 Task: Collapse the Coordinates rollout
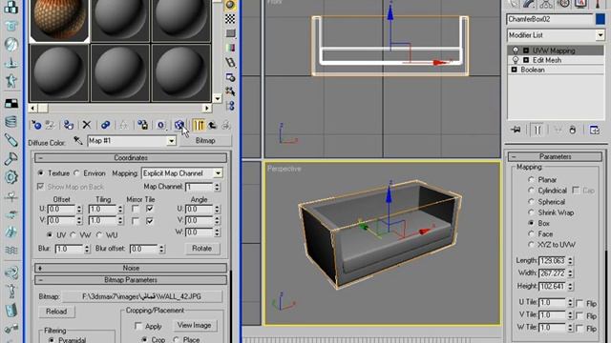(131, 158)
